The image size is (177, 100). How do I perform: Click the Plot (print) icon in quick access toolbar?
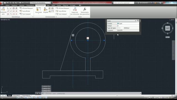coord(20,3)
